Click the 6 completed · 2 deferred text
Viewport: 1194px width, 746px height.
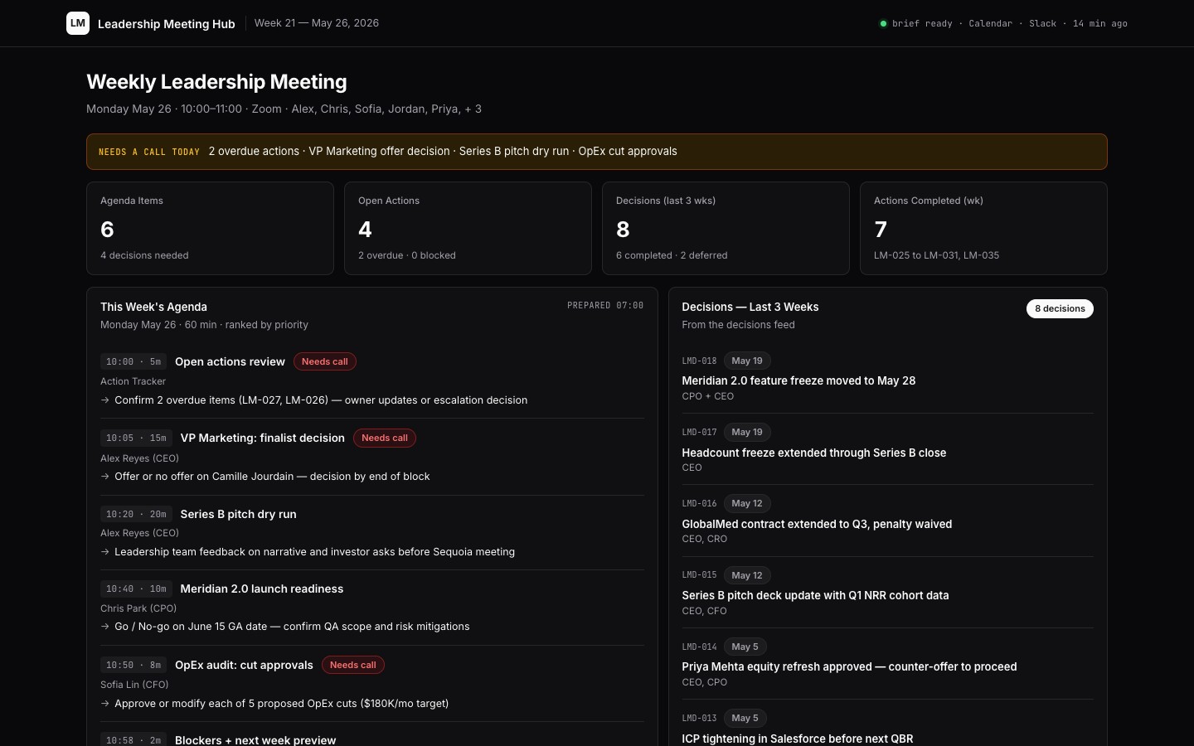672,255
